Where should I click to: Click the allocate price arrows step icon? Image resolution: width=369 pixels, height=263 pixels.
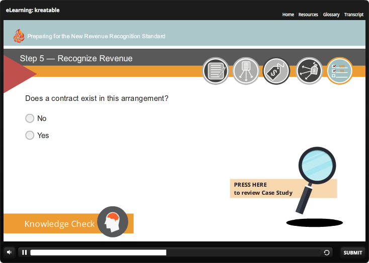point(309,71)
